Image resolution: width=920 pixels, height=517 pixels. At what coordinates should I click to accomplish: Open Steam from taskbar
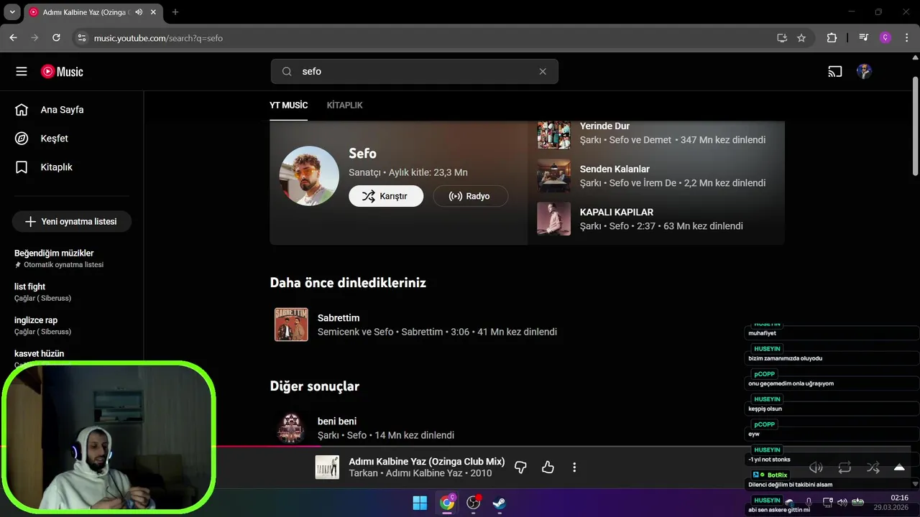click(499, 503)
